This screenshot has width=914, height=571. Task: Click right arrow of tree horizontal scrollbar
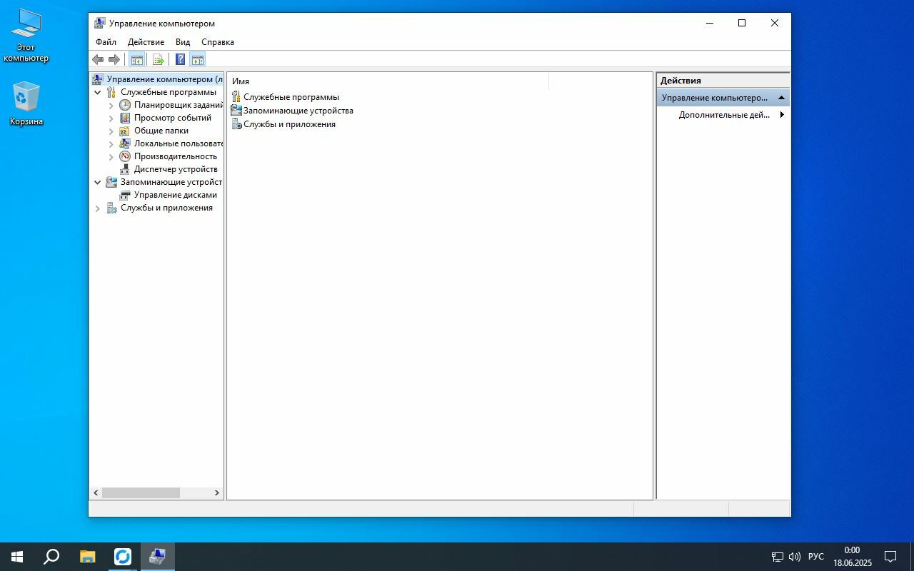coord(217,492)
